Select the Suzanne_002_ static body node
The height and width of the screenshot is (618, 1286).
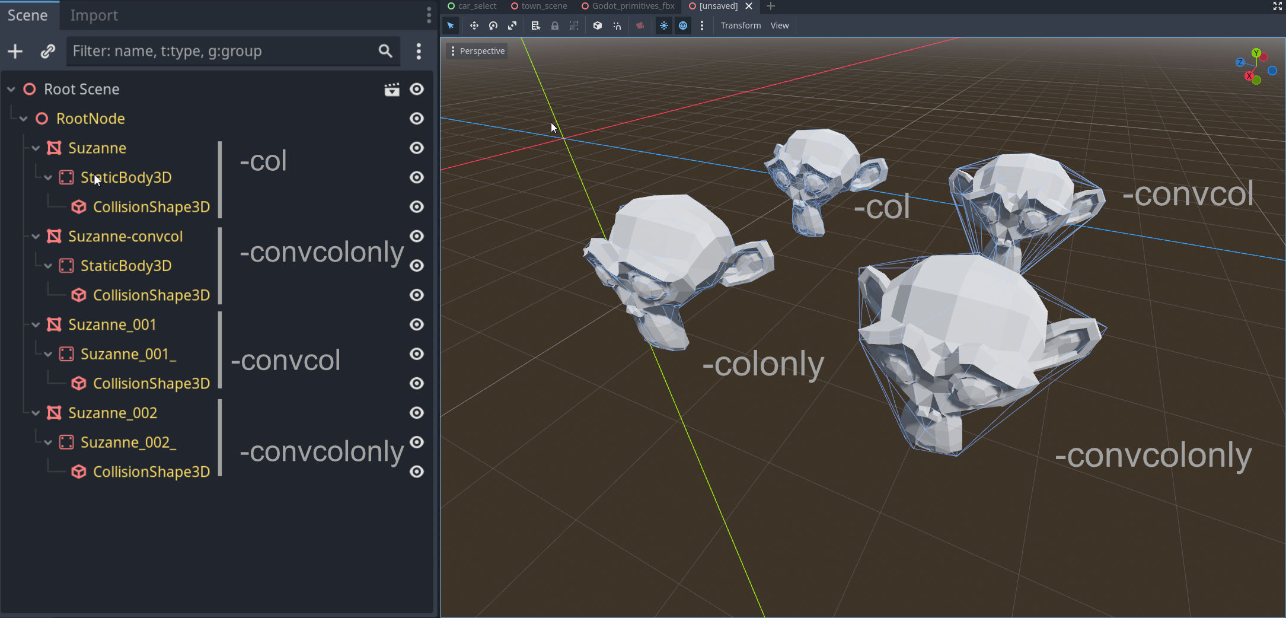pos(128,442)
